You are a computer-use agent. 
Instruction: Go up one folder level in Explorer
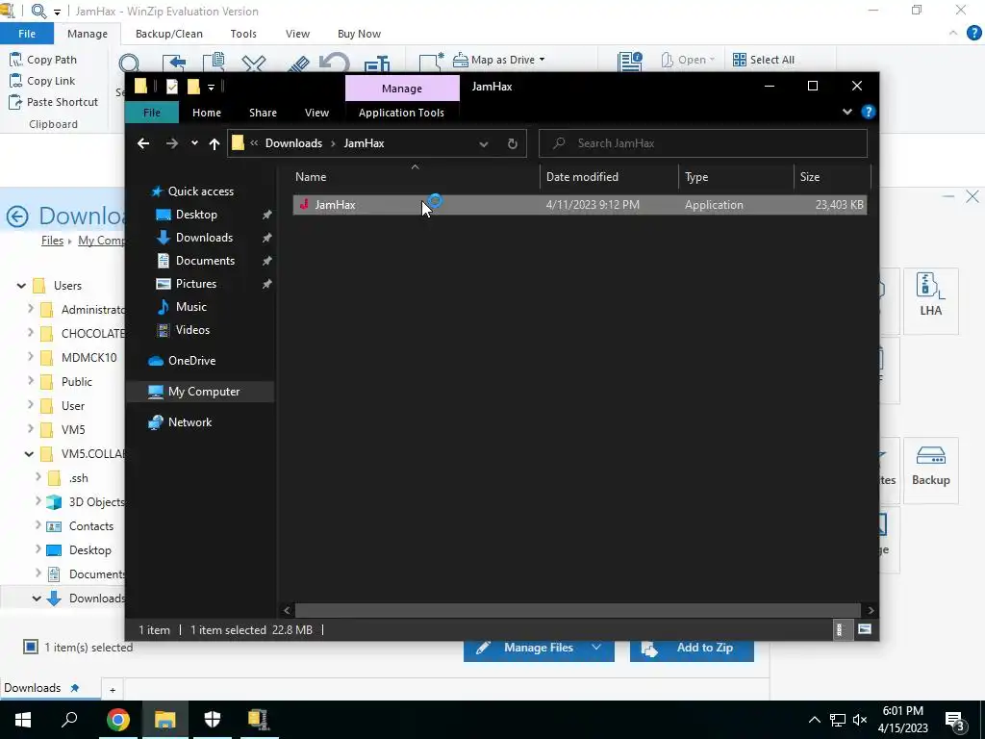click(215, 144)
